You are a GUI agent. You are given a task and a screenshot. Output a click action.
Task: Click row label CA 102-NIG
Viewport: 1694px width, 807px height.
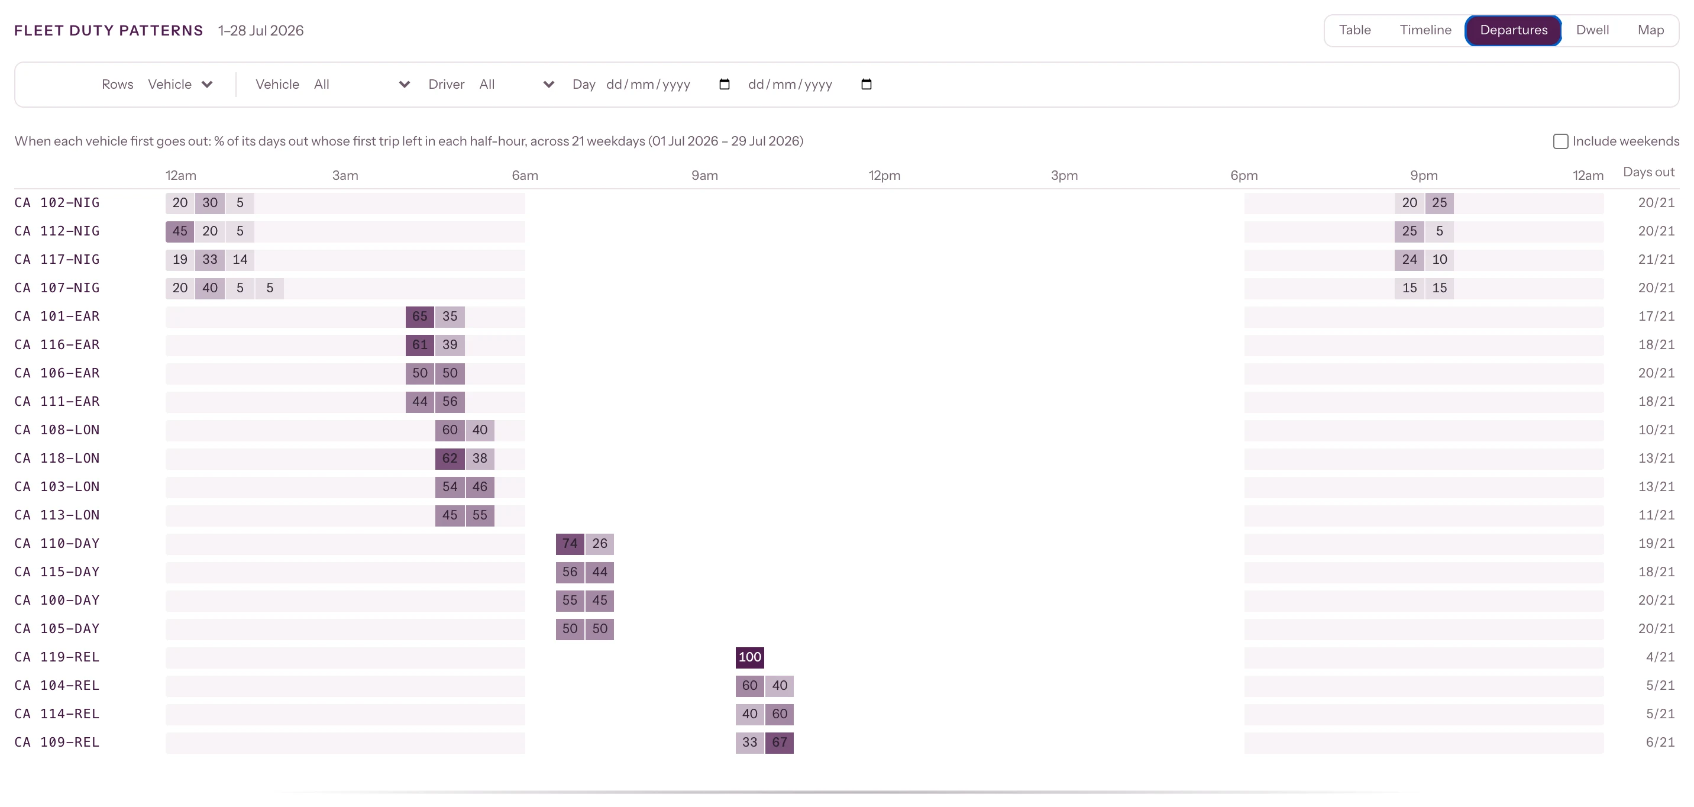pyautogui.click(x=57, y=202)
